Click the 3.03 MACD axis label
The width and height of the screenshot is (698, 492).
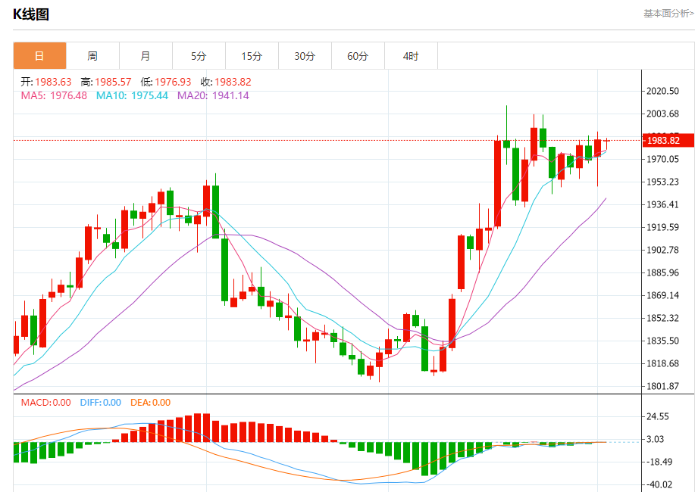pyautogui.click(x=656, y=439)
